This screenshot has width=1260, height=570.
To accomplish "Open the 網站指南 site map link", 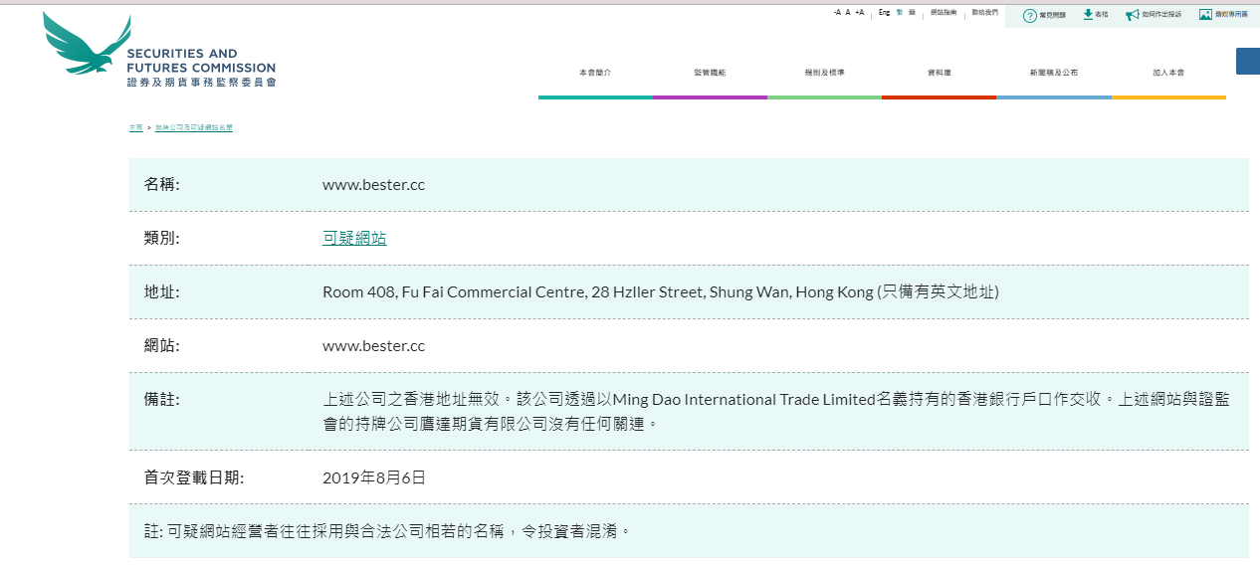I will pos(944,13).
